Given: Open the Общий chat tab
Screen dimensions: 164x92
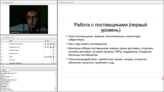Looking at the screenshot, I should pos(4,70).
